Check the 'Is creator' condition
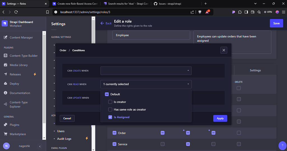The height and width of the screenshot is (151, 287). [110, 102]
